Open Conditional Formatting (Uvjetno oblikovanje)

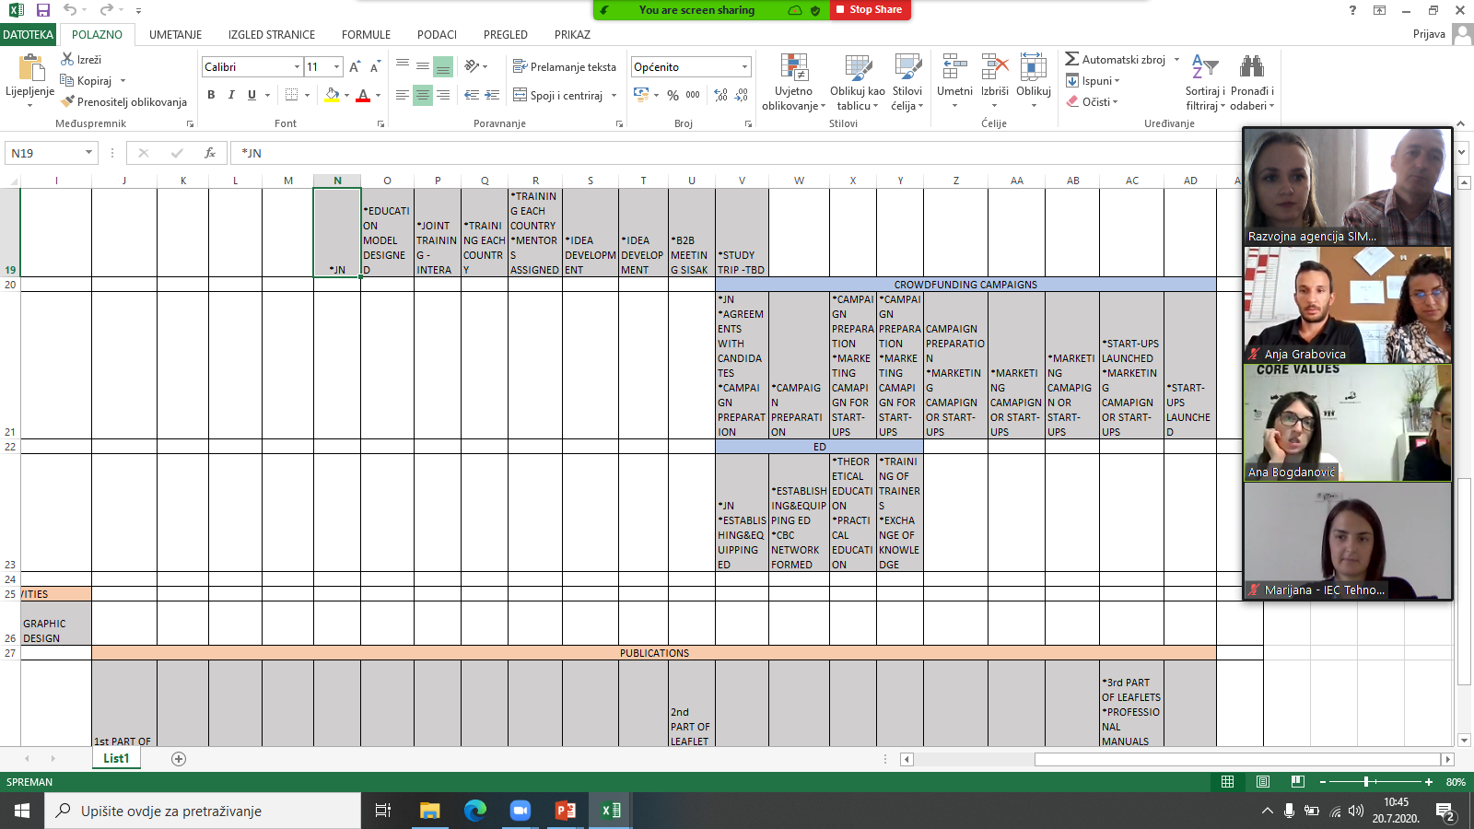pyautogui.click(x=793, y=82)
